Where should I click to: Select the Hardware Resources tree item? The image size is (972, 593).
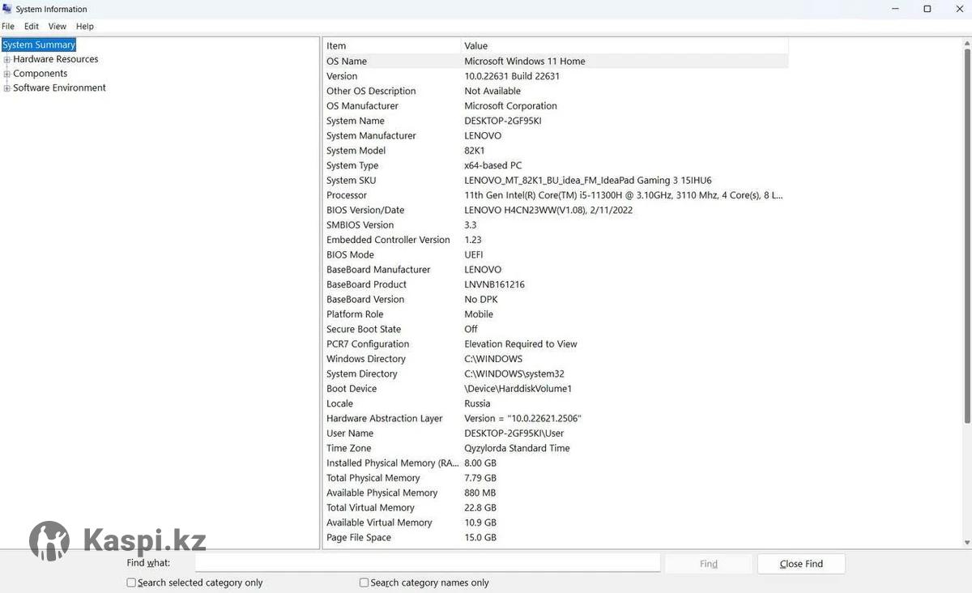pos(56,59)
